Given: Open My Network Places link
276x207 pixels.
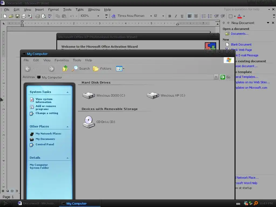Looking at the screenshot, I should (x=49, y=134).
